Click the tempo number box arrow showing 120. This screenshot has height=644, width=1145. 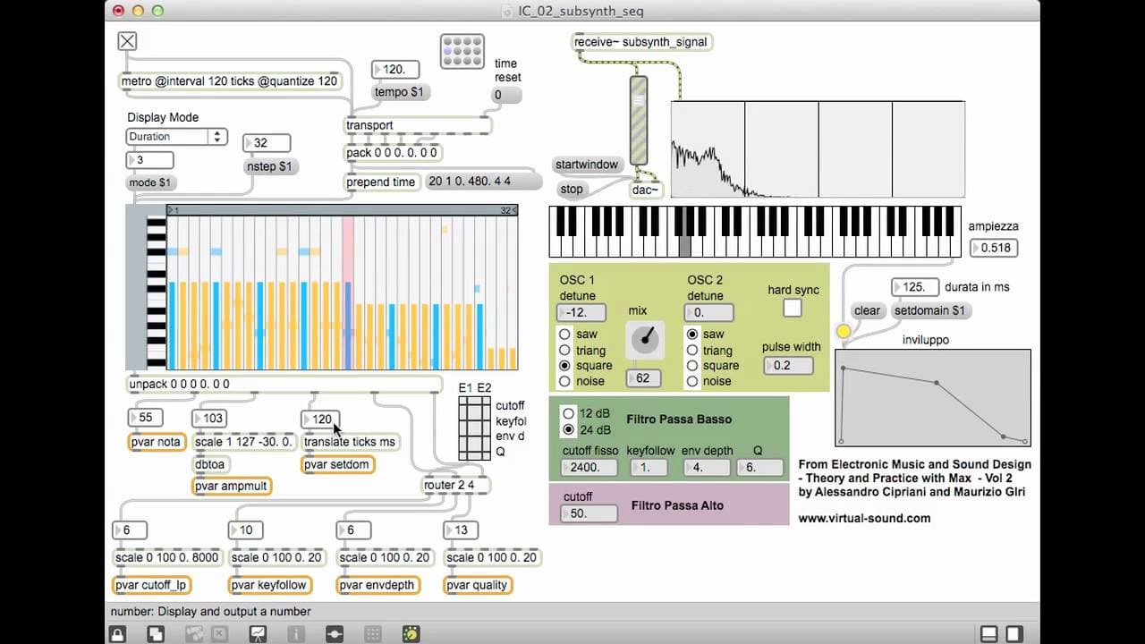377,69
